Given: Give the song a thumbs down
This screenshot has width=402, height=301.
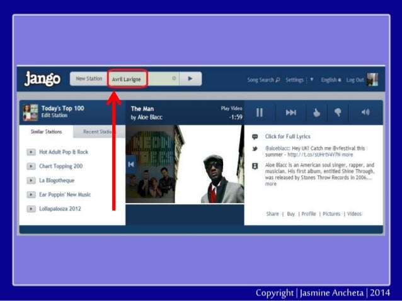Looking at the screenshot, I should click(338, 112).
